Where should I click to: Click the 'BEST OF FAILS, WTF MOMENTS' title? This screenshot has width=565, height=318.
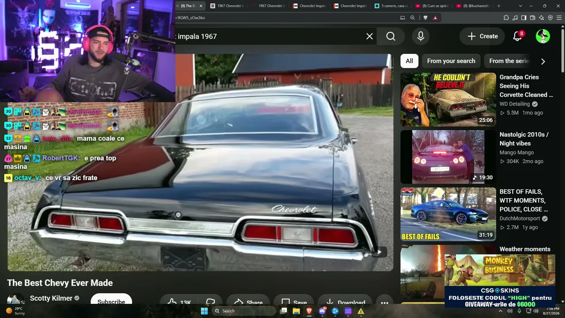[x=524, y=201]
